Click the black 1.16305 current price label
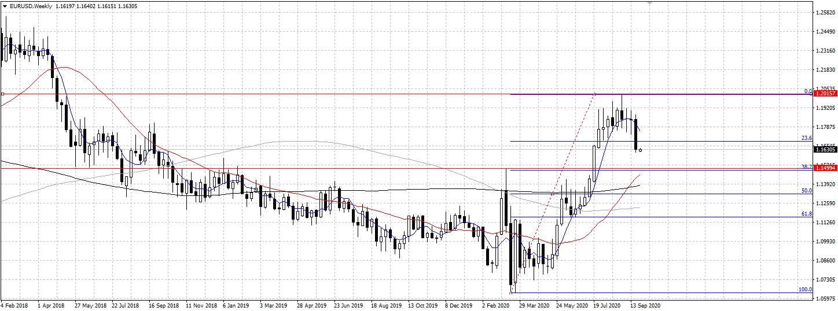838x311 pixels. (x=825, y=150)
